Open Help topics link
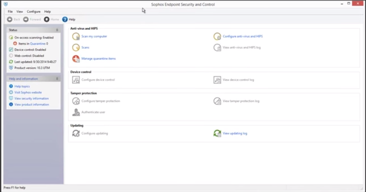366x192 pixels. pos(22,86)
